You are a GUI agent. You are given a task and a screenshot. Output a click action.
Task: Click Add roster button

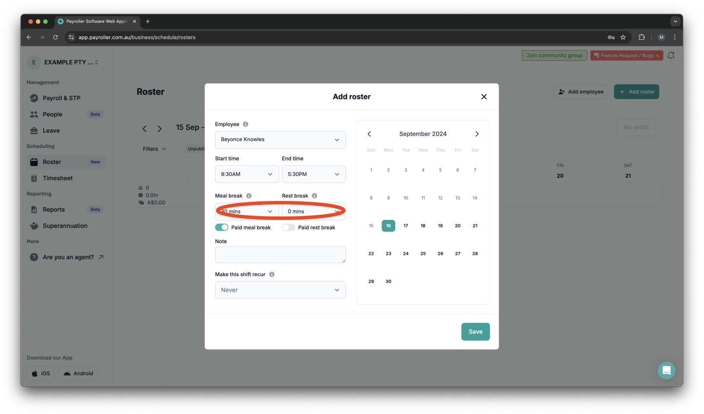(636, 92)
